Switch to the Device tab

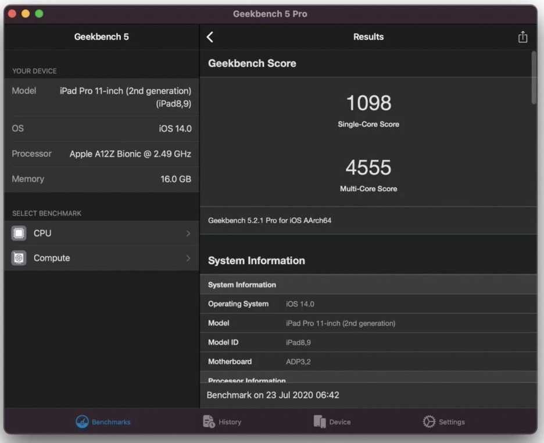pyautogui.click(x=332, y=422)
